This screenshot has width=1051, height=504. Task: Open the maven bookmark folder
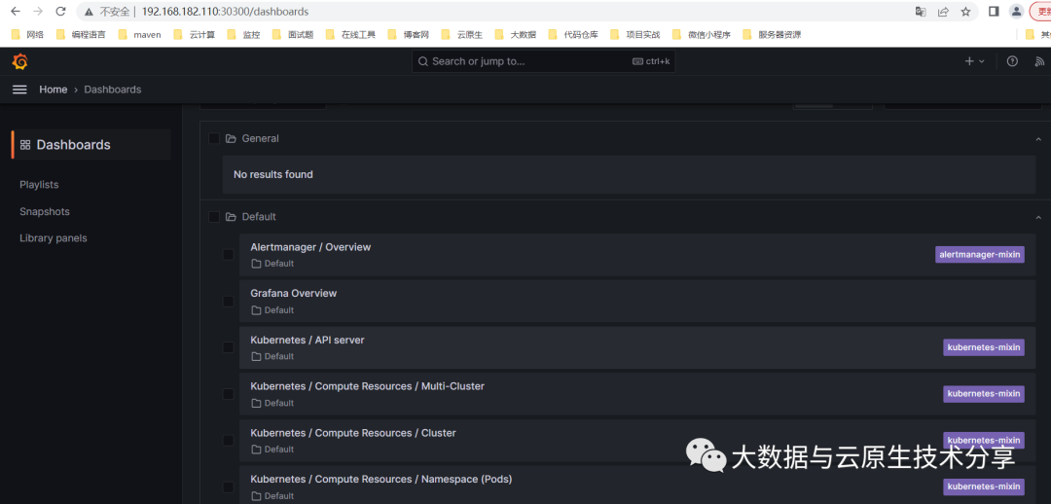pyautogui.click(x=139, y=35)
